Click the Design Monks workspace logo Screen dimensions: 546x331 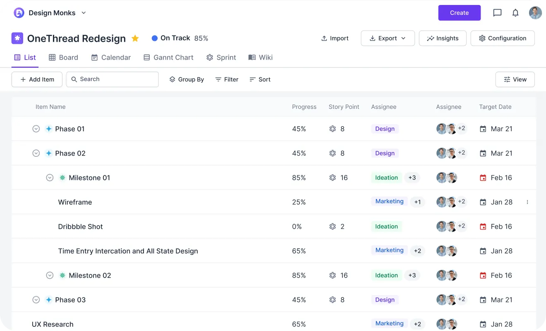click(19, 13)
